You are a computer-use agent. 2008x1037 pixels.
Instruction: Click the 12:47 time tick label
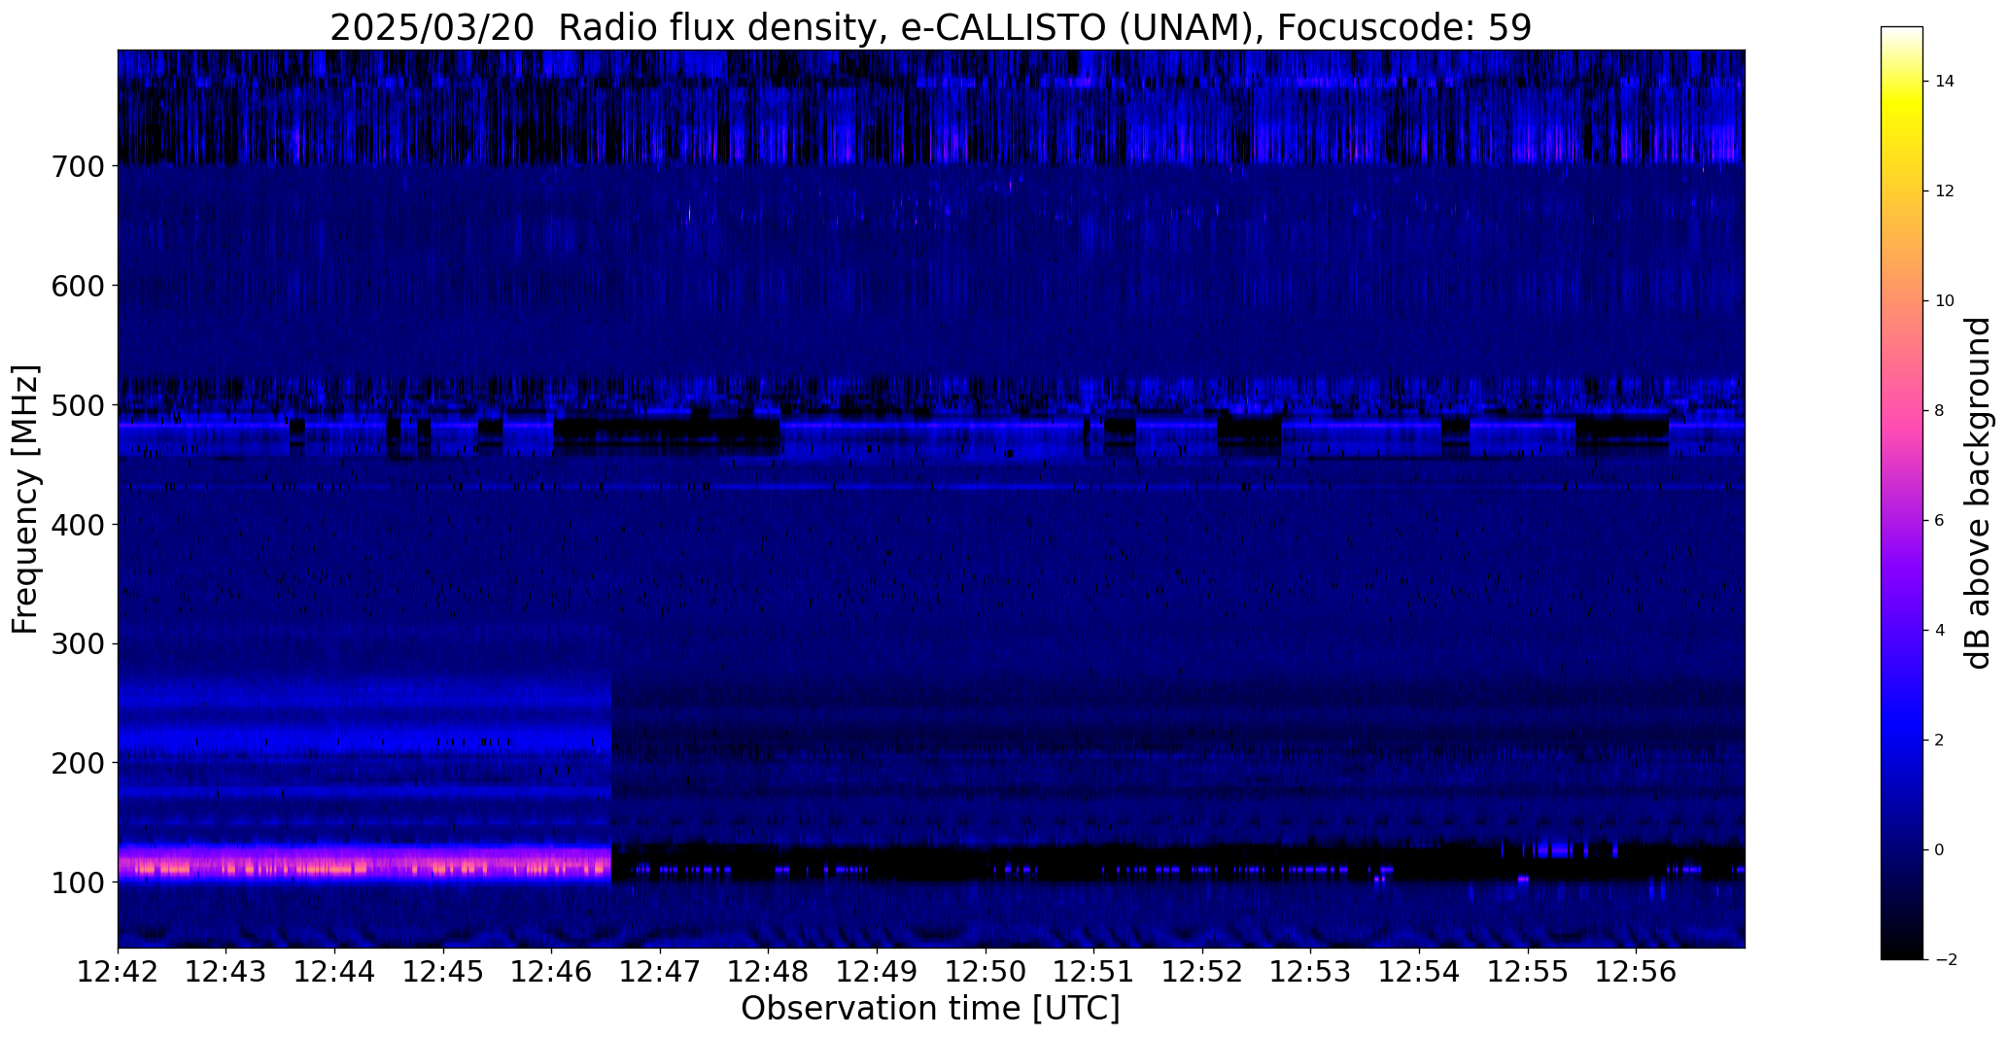click(x=660, y=971)
